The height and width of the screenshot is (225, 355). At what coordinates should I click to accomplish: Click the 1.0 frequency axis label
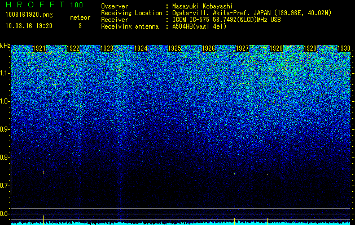point(5,101)
